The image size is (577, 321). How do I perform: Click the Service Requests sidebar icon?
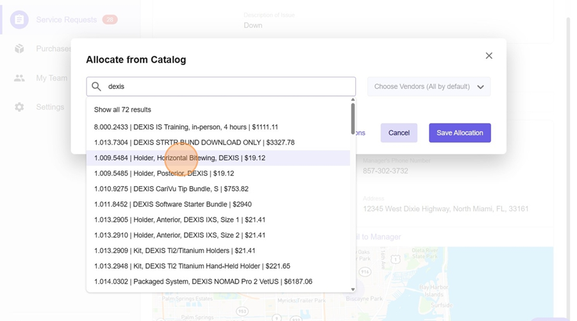[x=19, y=20]
